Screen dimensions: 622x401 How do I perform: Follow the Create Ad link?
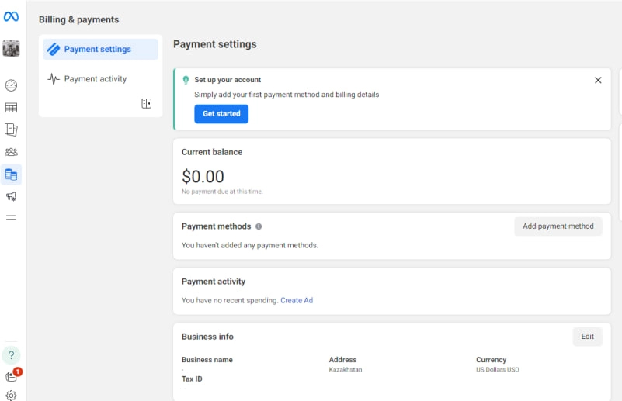click(x=297, y=300)
